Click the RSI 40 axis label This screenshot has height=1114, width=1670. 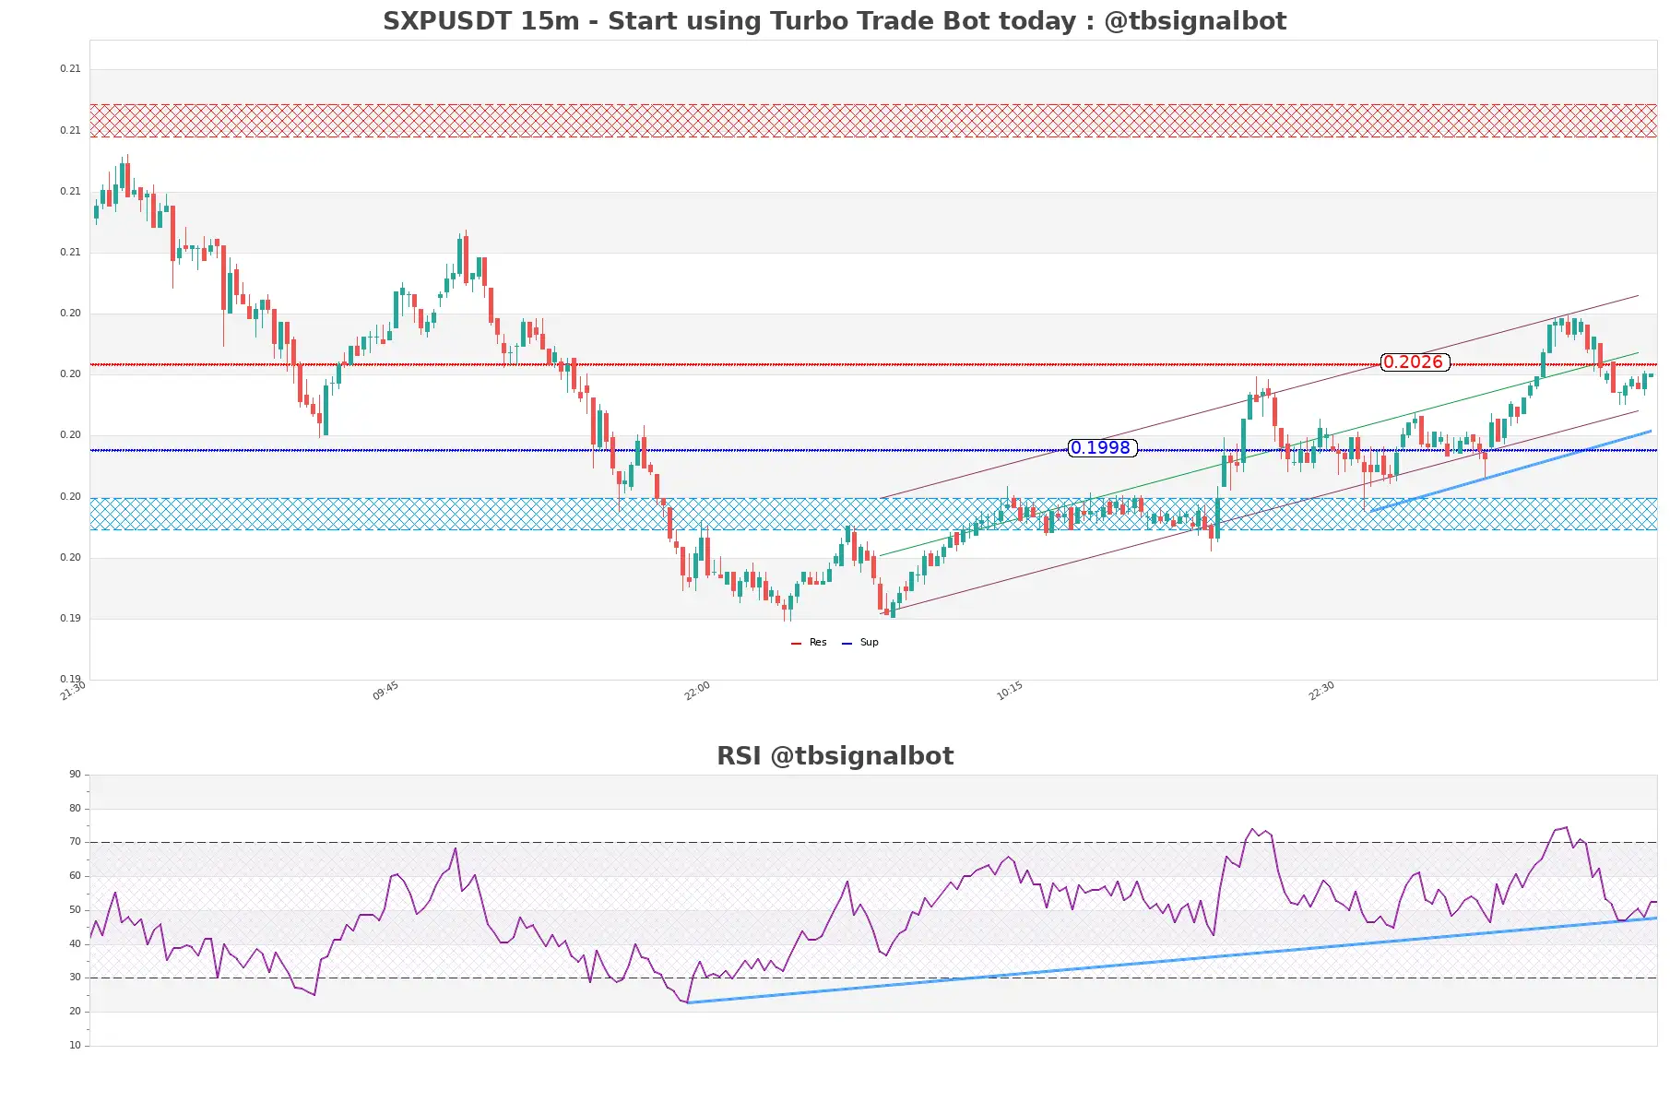[75, 944]
